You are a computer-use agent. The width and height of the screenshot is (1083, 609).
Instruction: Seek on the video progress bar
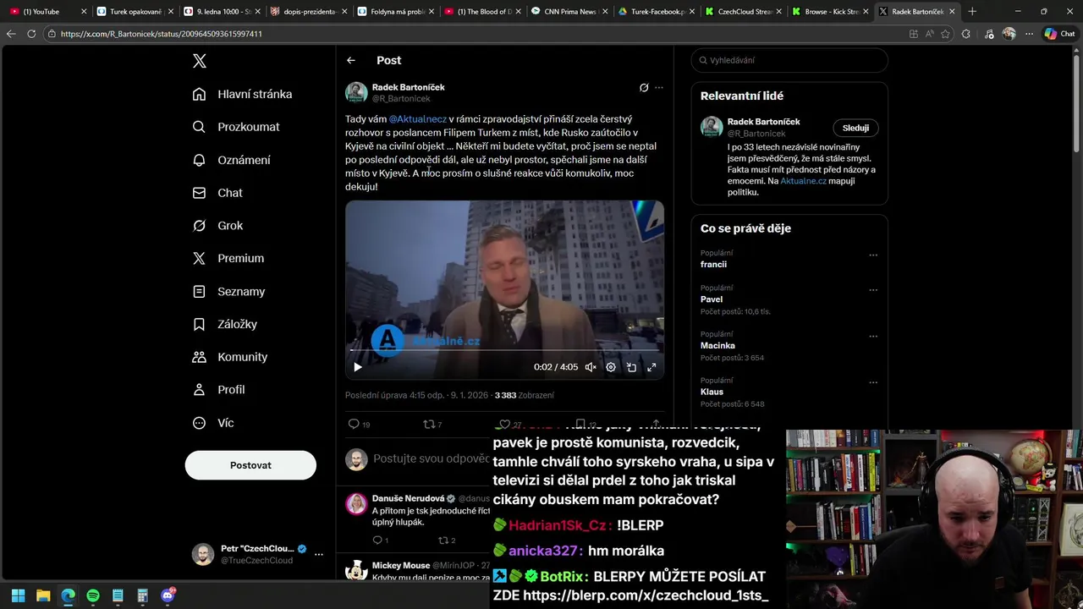(504, 349)
